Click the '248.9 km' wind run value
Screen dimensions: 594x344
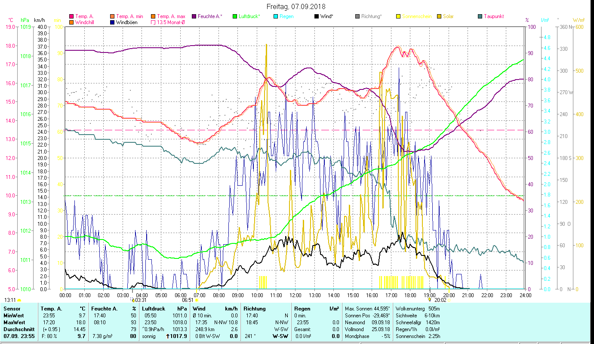pos(204,329)
